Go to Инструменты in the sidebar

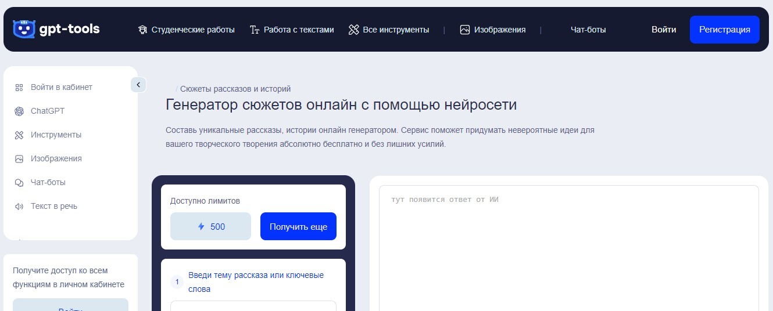[56, 135]
